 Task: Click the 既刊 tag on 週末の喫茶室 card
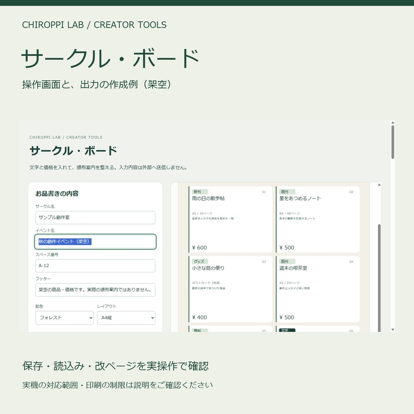(x=287, y=262)
